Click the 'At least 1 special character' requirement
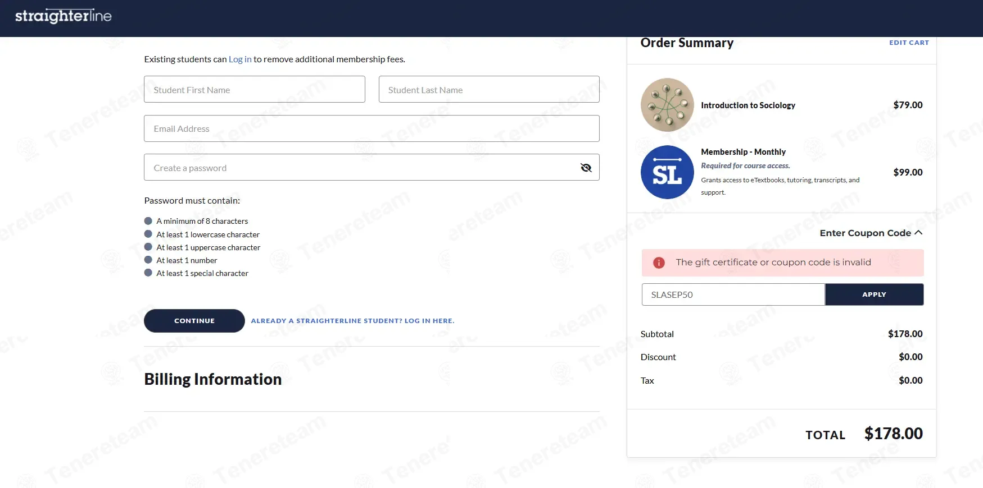Viewport: 983px width, 488px height. click(x=202, y=273)
